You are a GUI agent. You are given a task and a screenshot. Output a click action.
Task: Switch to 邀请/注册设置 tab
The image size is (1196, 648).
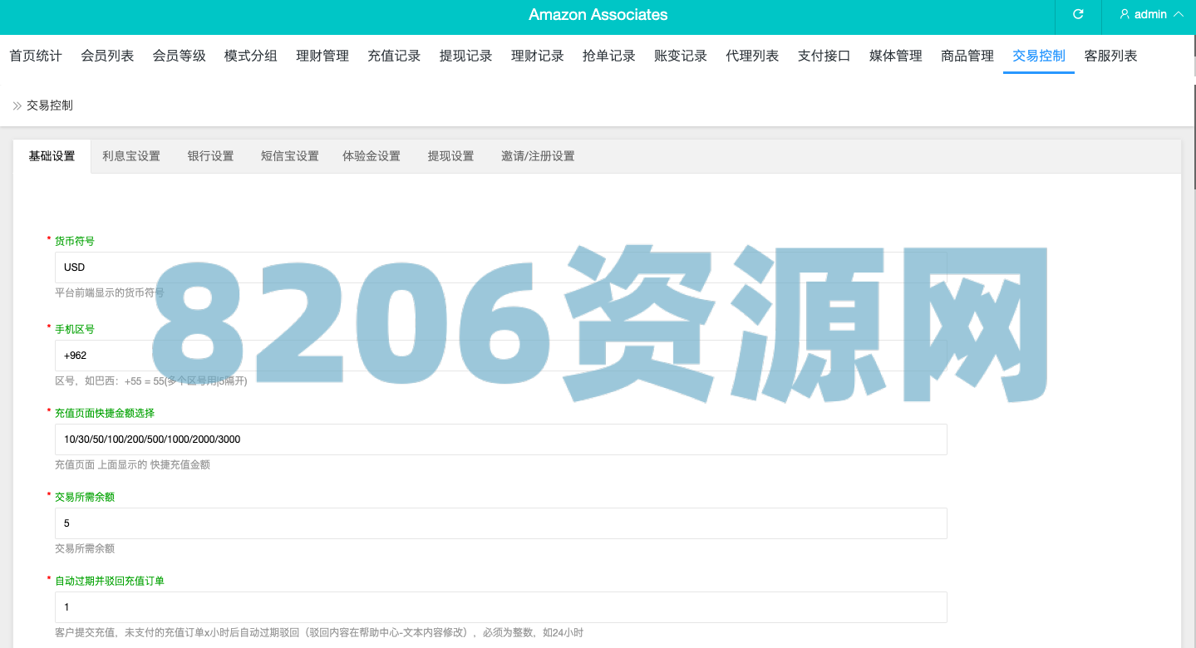tap(538, 156)
